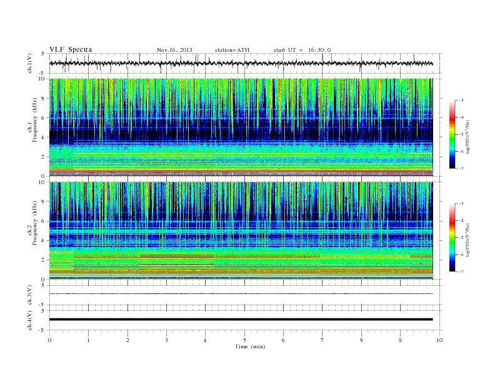Click time axis tick label "5"
The width and height of the screenshot is (495, 382).
(244, 340)
